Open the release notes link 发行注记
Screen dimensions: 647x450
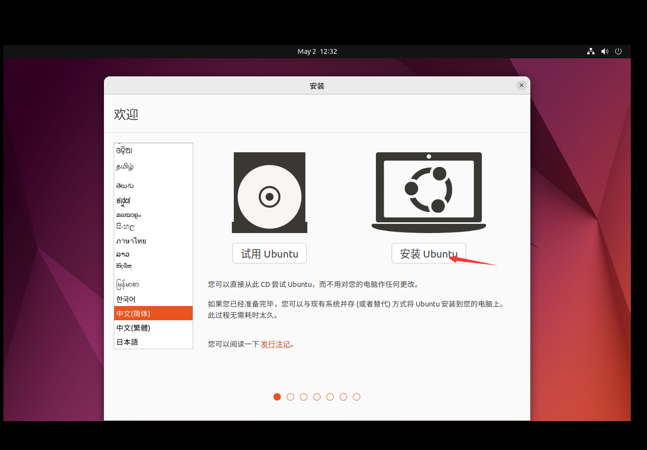point(275,344)
